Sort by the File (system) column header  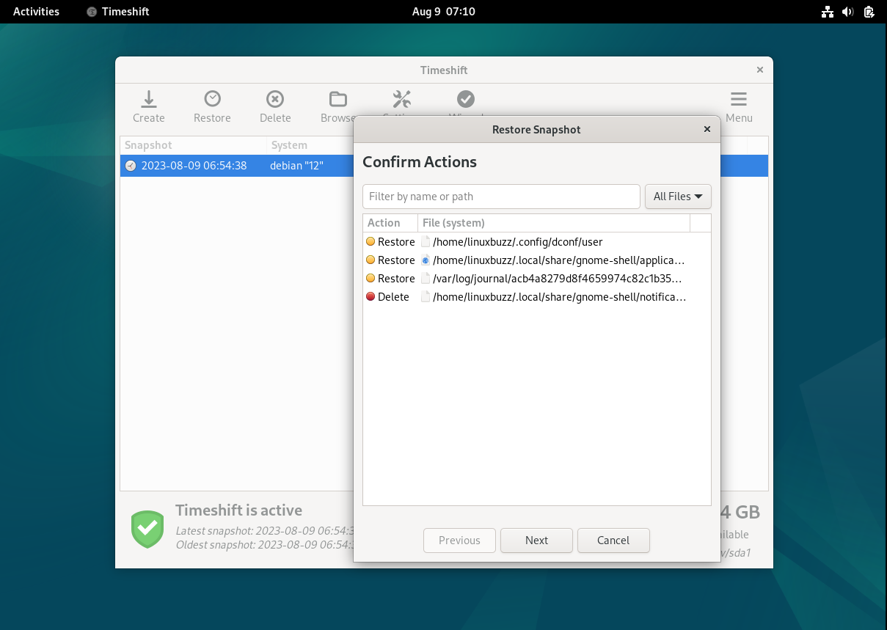point(554,223)
